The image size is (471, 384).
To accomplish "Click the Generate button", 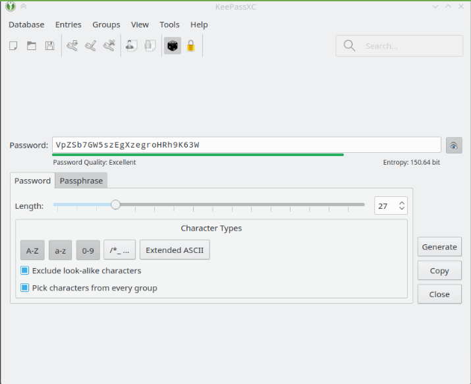I will [439, 247].
